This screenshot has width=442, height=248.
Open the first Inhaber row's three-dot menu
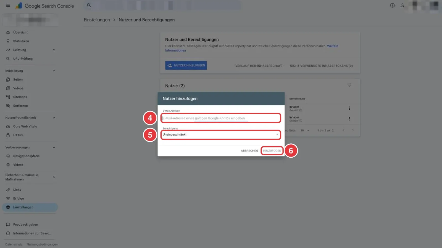click(349, 108)
